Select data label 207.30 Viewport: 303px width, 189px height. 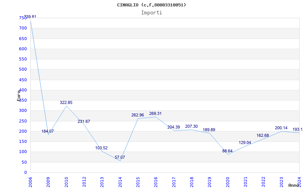(191, 127)
